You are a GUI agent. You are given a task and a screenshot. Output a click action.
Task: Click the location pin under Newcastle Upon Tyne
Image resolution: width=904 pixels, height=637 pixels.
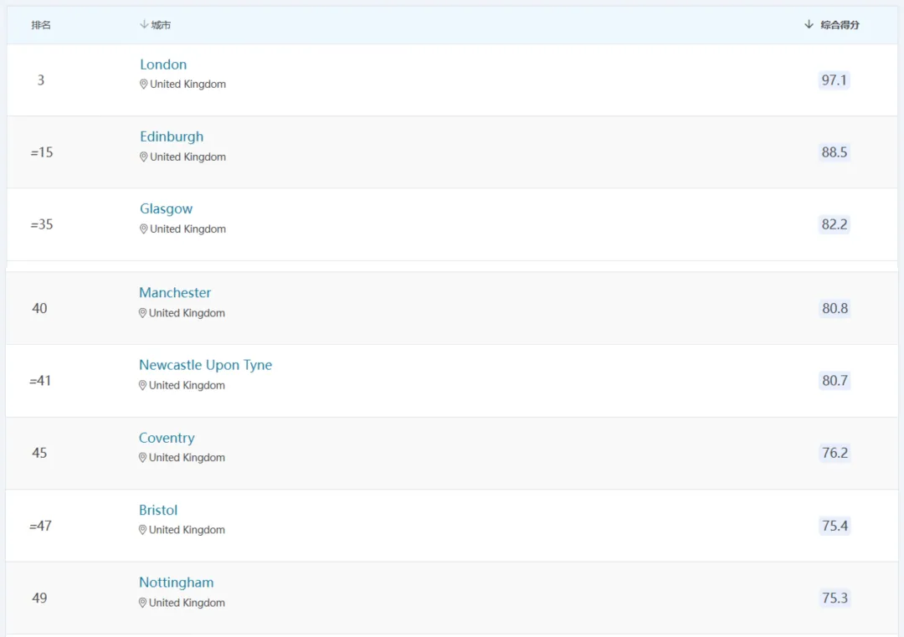(142, 385)
